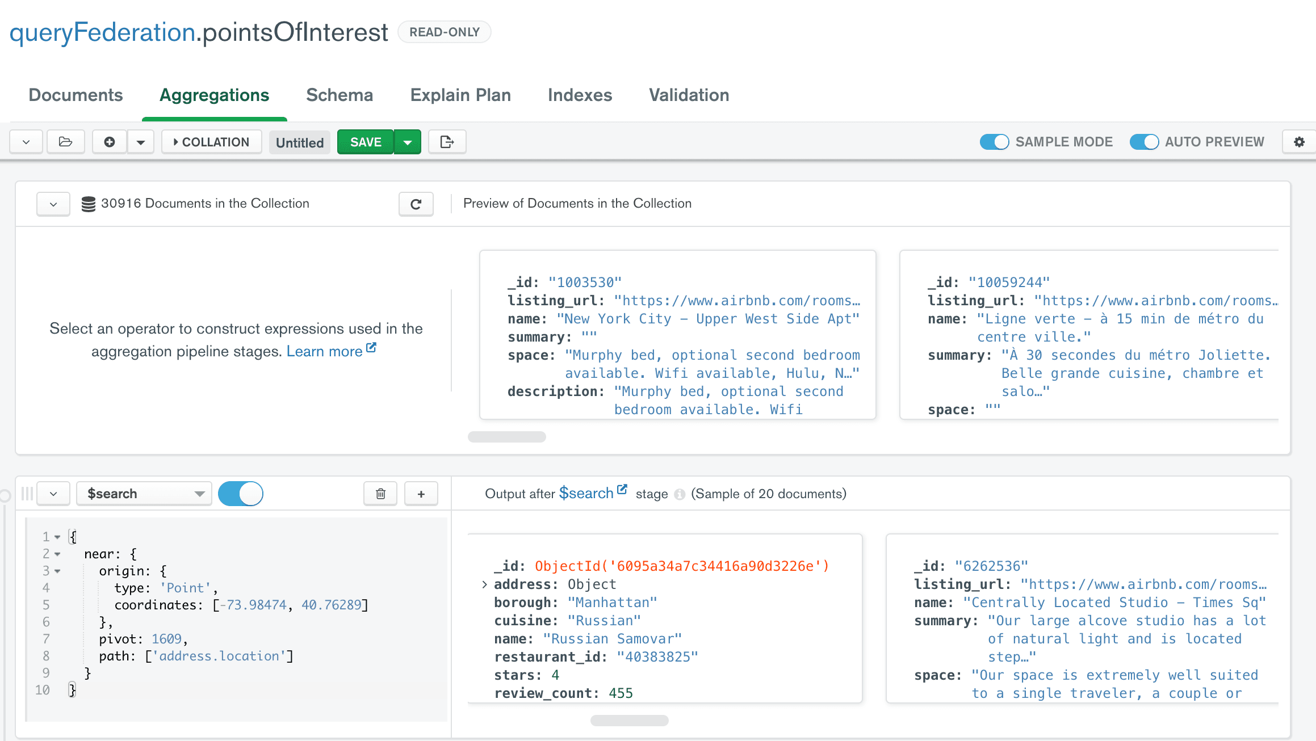Viewport: 1316px width, 741px height.
Task: Open the Save button dropdown arrow
Action: tap(408, 142)
